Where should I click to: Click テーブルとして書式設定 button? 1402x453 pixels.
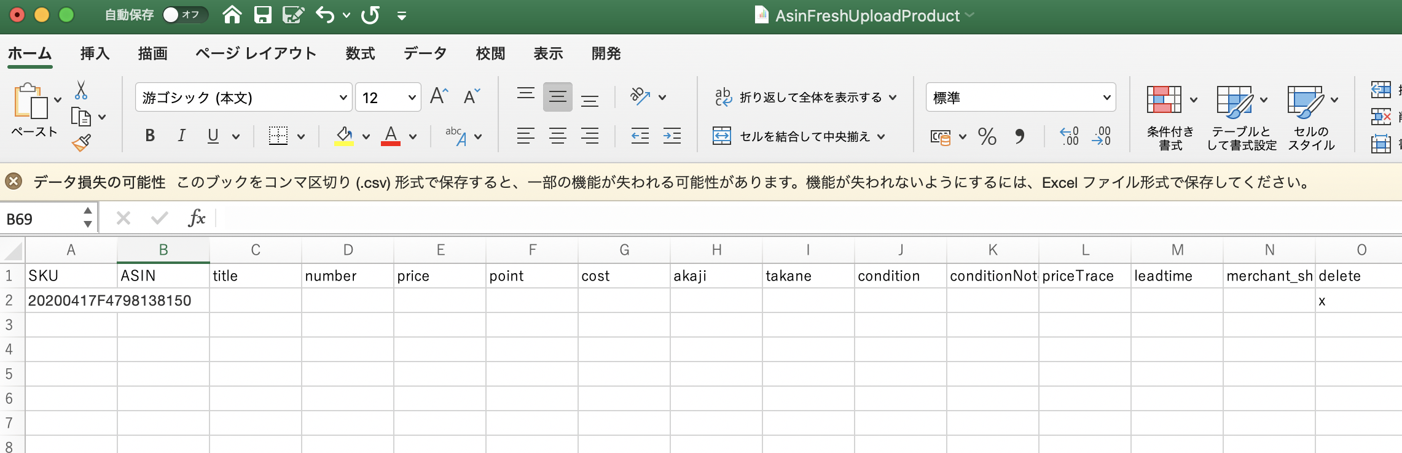coord(1242,118)
